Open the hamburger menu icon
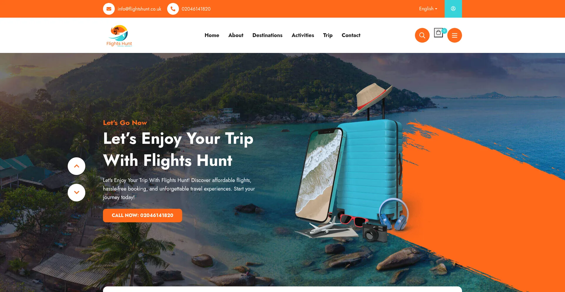Viewport: 565px width, 292px height. click(454, 35)
